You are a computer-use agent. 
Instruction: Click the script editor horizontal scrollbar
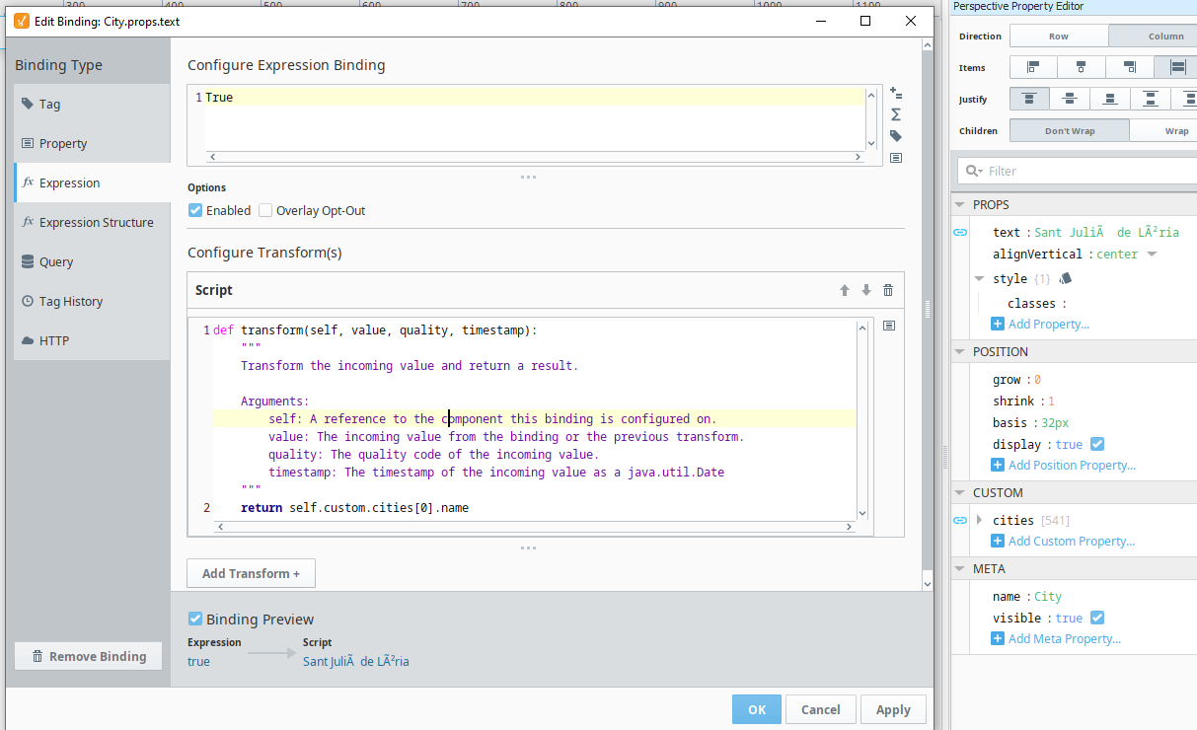point(534,527)
